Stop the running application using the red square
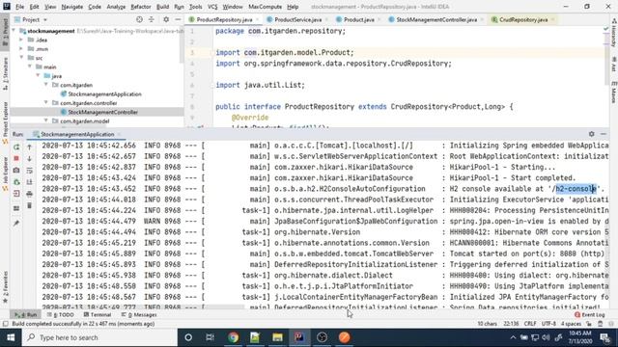 16,158
